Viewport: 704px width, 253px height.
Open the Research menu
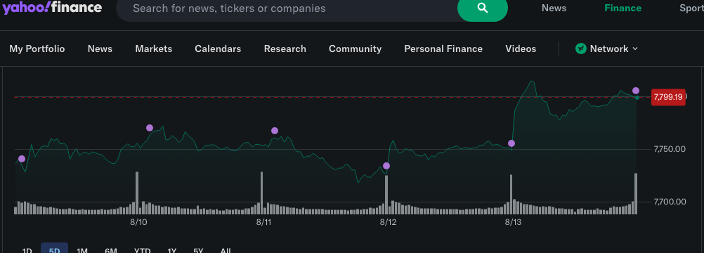285,48
